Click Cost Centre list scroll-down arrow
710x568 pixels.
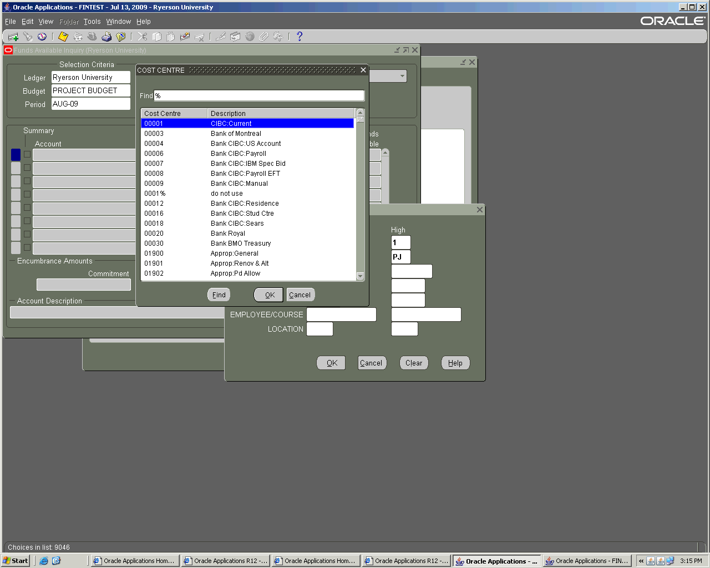(360, 276)
